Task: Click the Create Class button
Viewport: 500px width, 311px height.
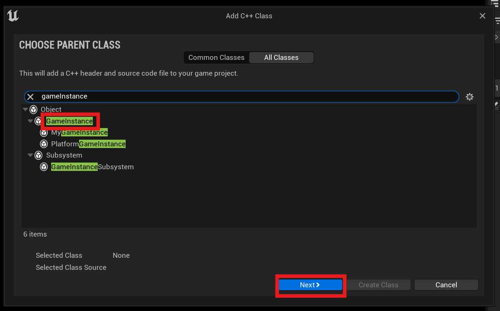Action: (379, 285)
